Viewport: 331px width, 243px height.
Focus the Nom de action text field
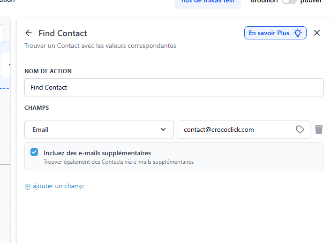pos(174,87)
